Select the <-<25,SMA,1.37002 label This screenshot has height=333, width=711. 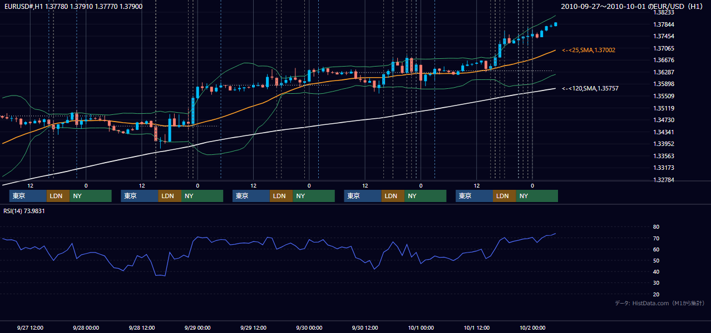pos(589,50)
